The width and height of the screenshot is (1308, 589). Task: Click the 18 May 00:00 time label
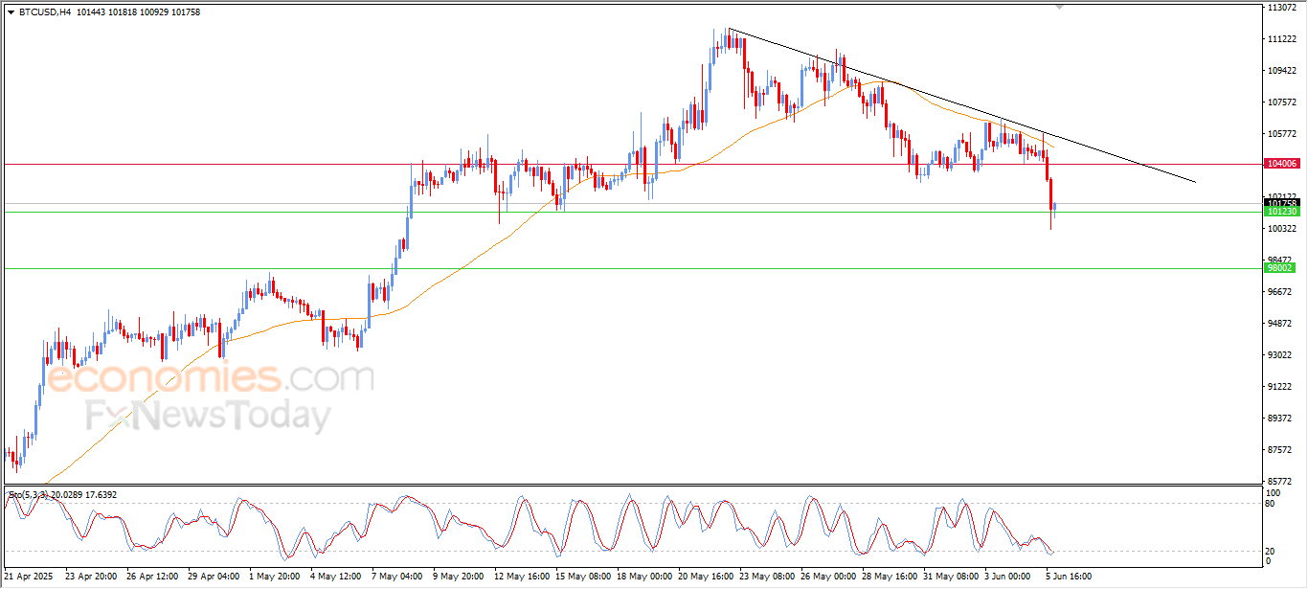(x=644, y=577)
